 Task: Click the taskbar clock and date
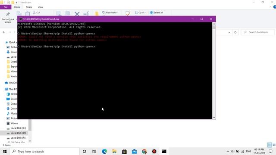(259, 151)
